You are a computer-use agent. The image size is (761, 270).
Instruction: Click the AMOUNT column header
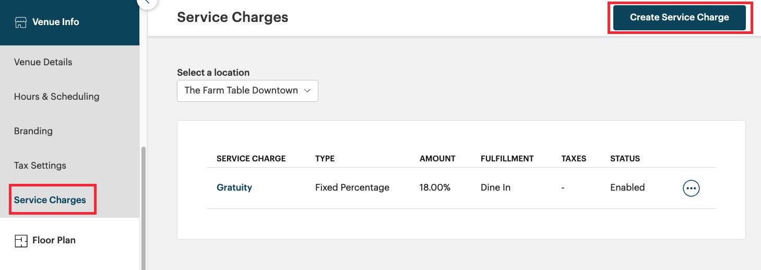(437, 158)
